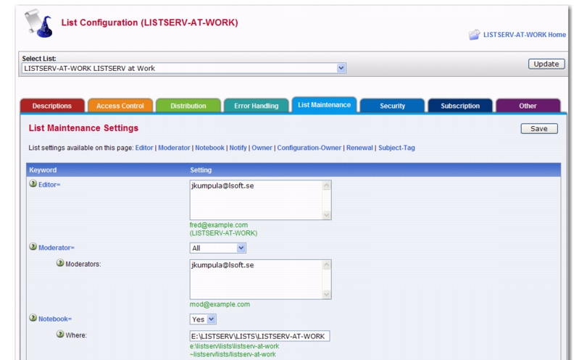Viewport: 587px width, 360px height.
Task: Click the e:\listserv\lists\listserv-at-work example text
Action: click(234, 346)
